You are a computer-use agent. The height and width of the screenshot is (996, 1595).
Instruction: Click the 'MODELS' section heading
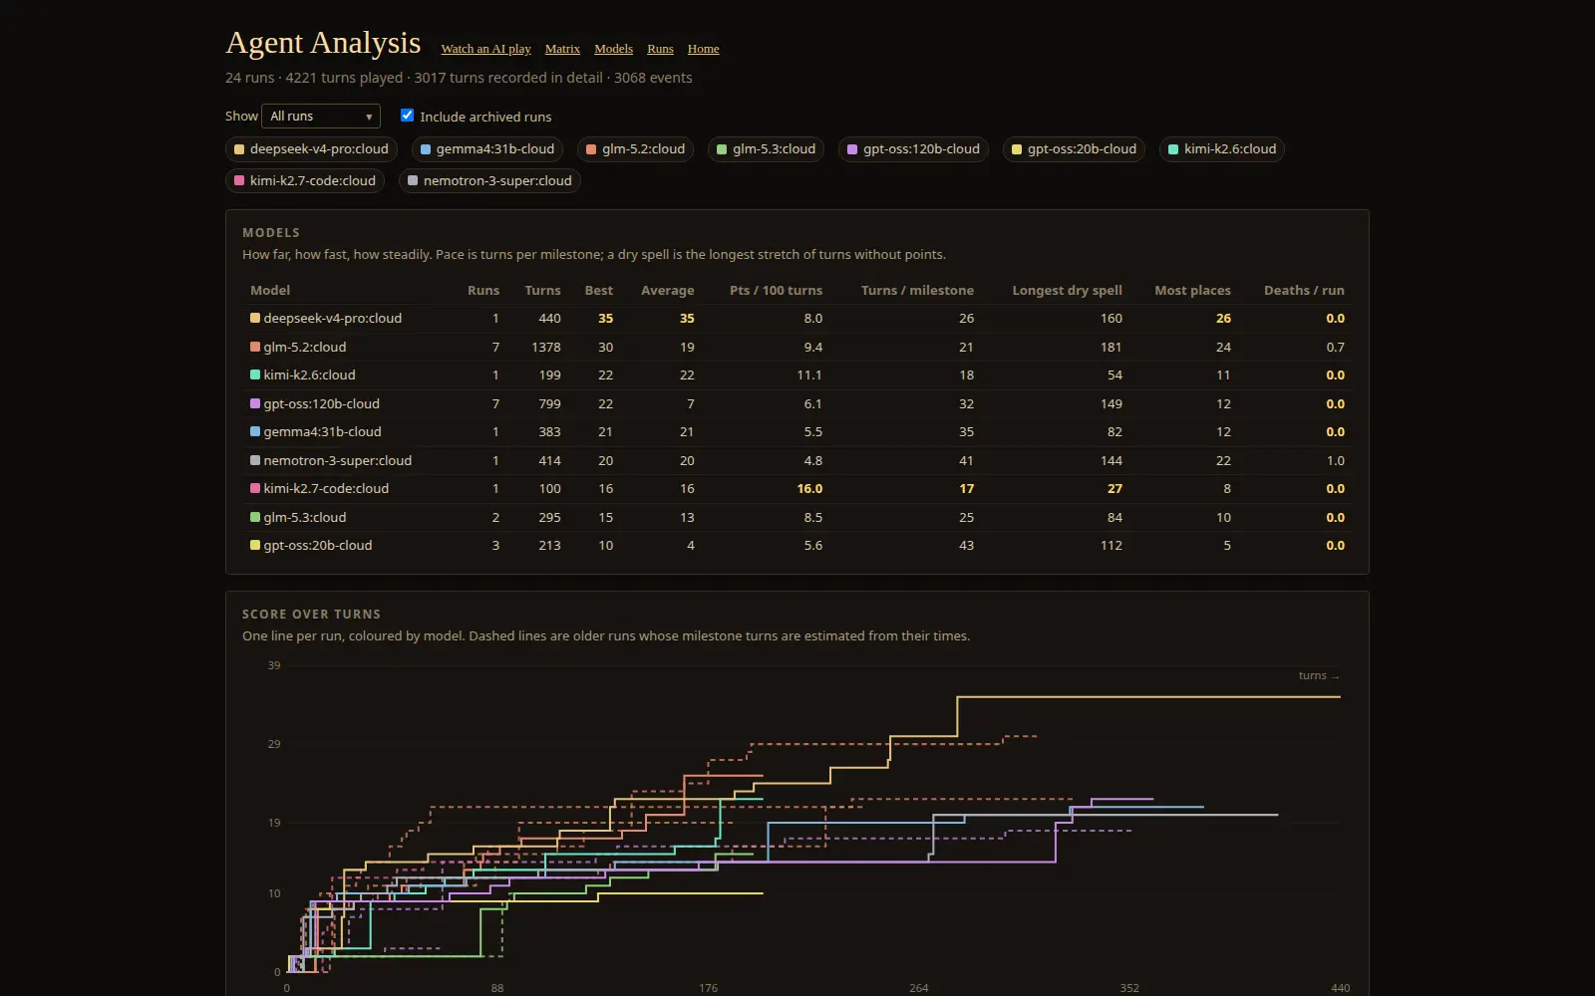point(271,233)
